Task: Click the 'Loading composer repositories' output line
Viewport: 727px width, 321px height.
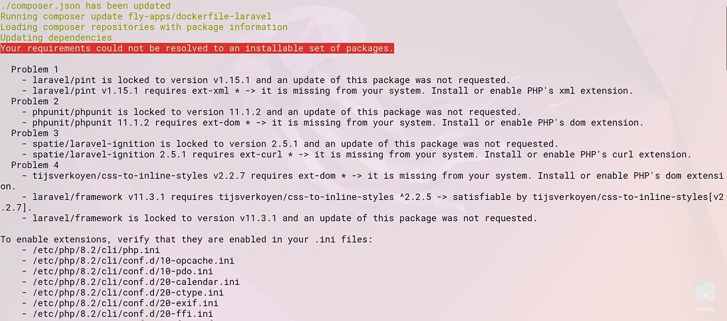Action: (x=143, y=27)
